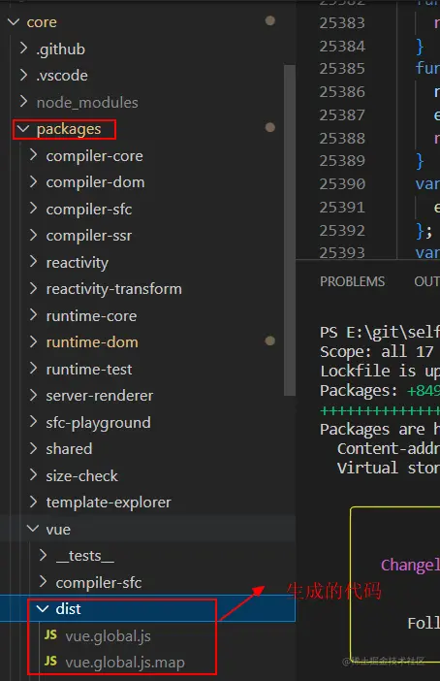Expand the reactivity folder chevron
This screenshot has height=681, width=440.
[x=33, y=262]
